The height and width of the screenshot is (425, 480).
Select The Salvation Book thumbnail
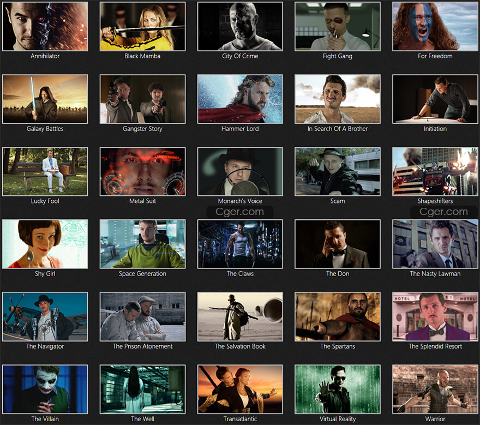click(240, 316)
